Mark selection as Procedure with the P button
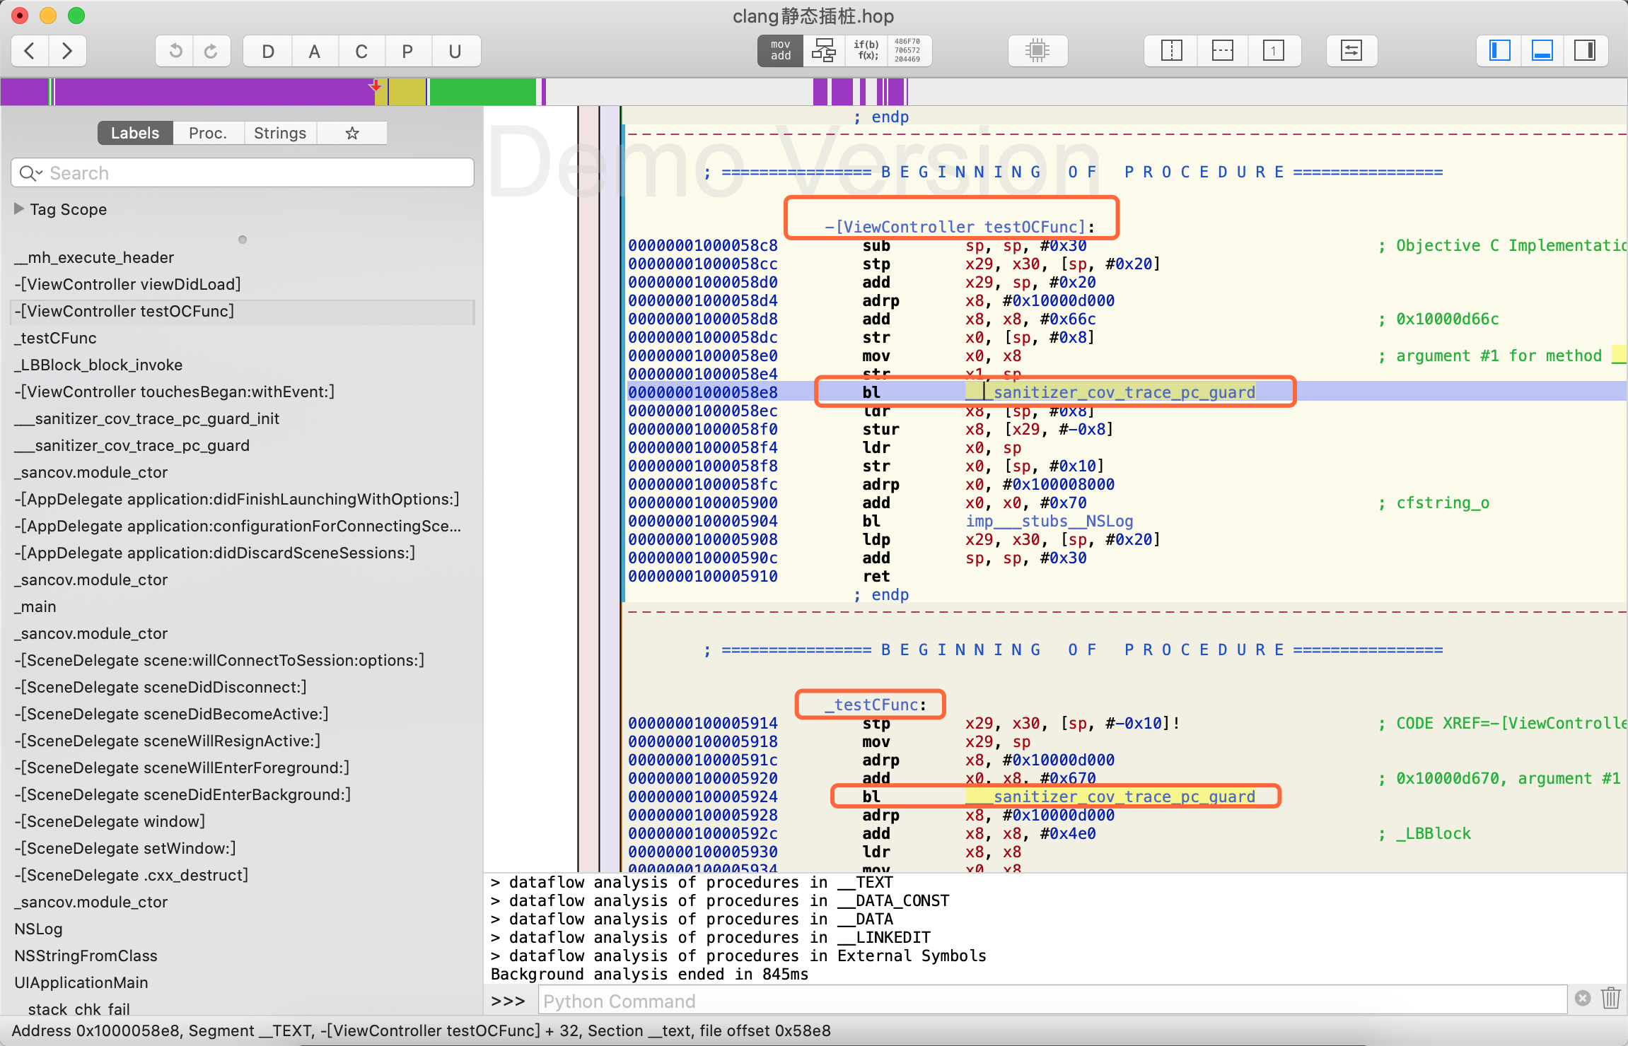Viewport: 1628px width, 1046px height. (x=407, y=51)
